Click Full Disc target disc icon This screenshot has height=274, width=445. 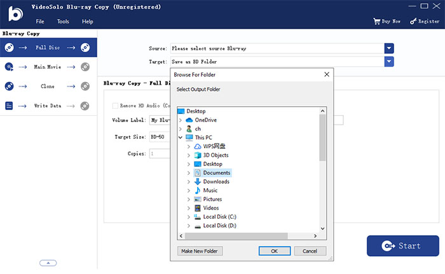pyautogui.click(x=85, y=48)
